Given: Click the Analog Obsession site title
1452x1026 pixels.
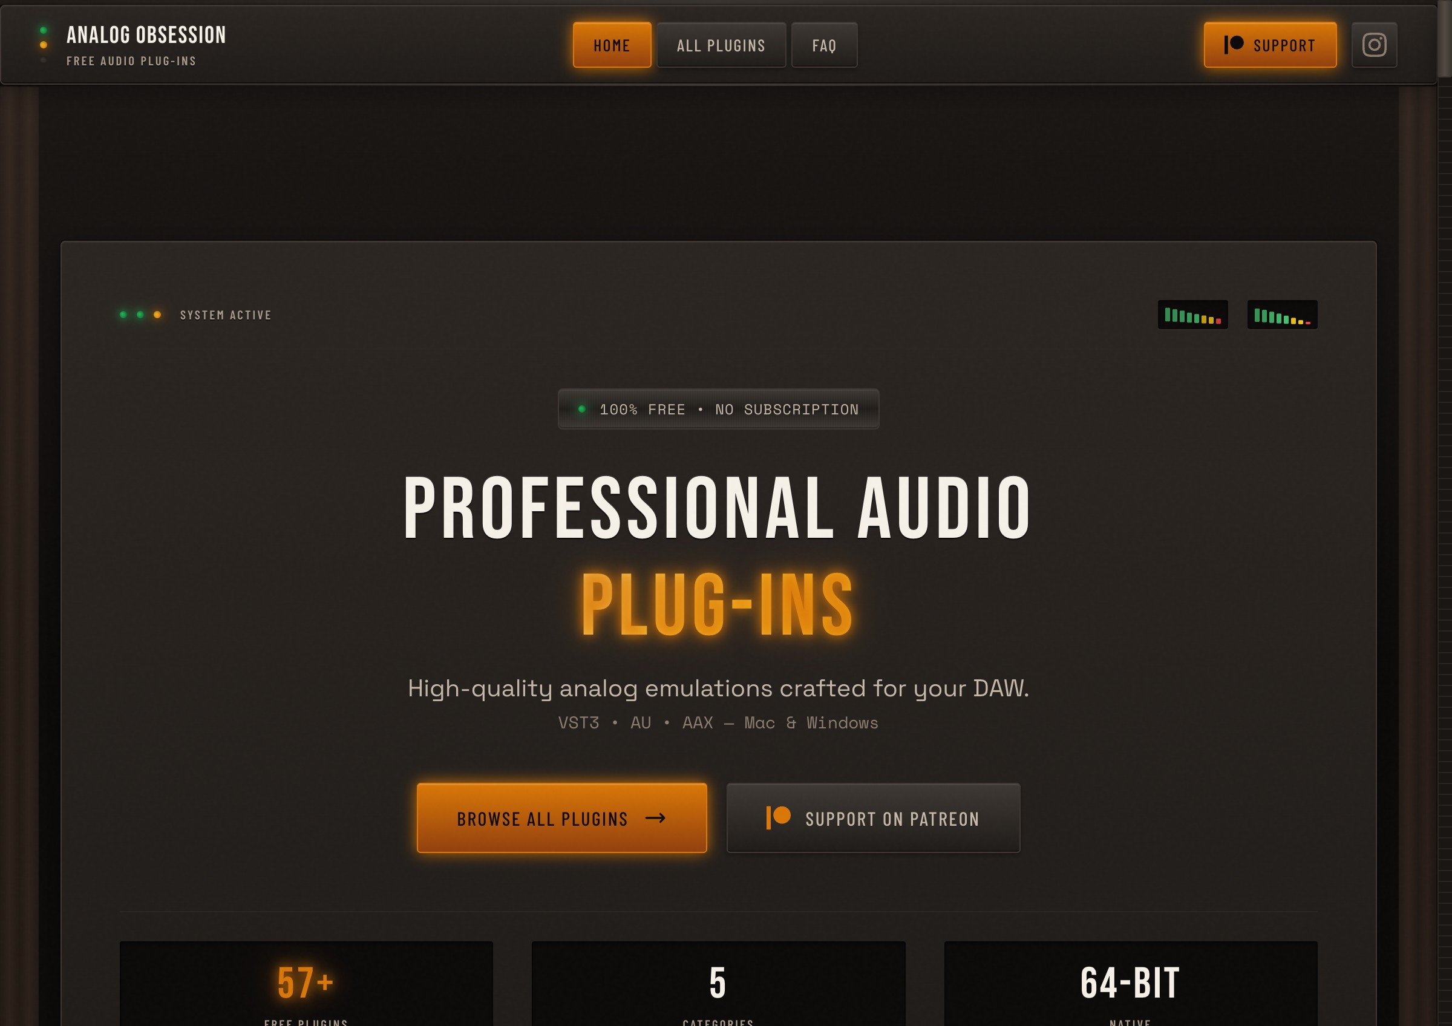Looking at the screenshot, I should pyautogui.click(x=146, y=34).
